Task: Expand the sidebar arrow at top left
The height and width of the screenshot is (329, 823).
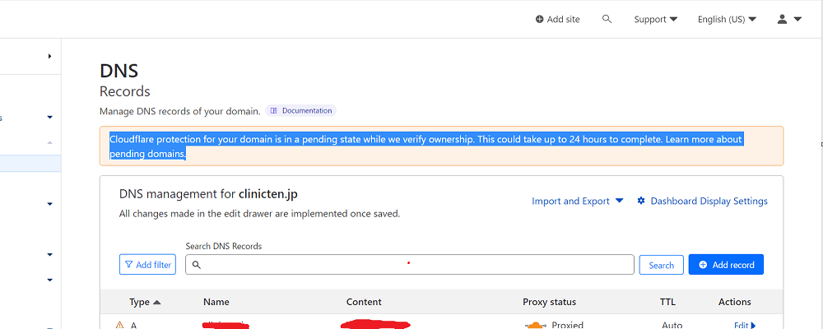Action: point(50,56)
